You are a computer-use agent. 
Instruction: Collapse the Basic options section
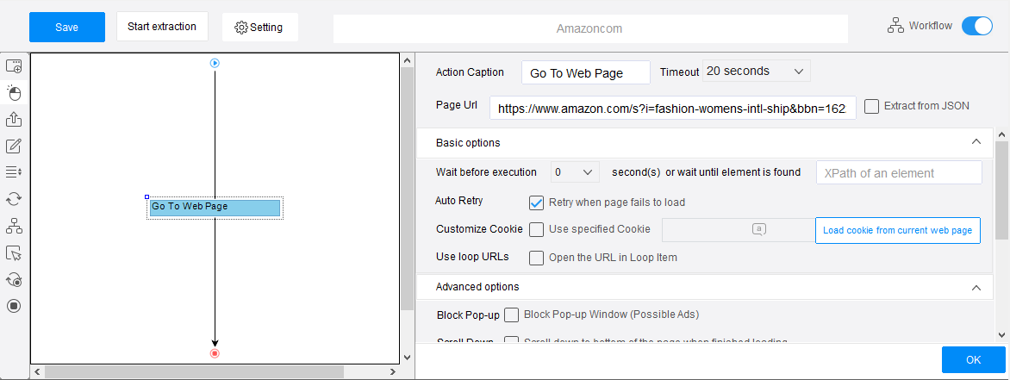click(x=976, y=142)
